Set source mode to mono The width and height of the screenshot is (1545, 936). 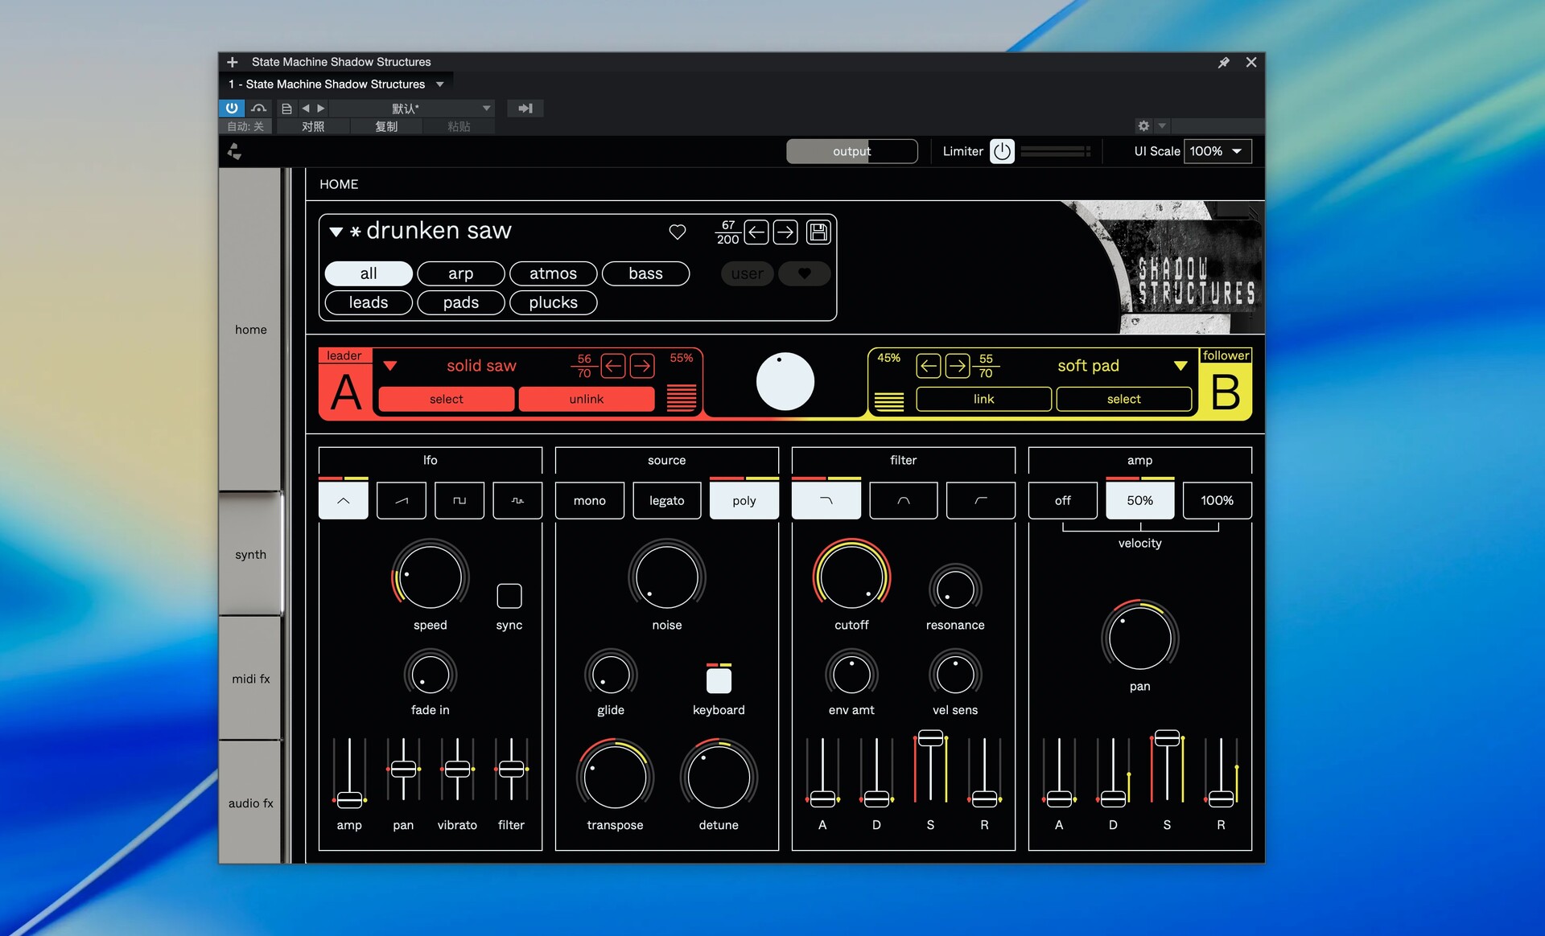[590, 500]
